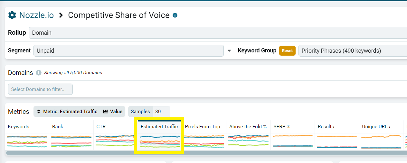This screenshot has width=407, height=163.
Task: Open the Segment Unpaid dropdown
Action: (128, 50)
